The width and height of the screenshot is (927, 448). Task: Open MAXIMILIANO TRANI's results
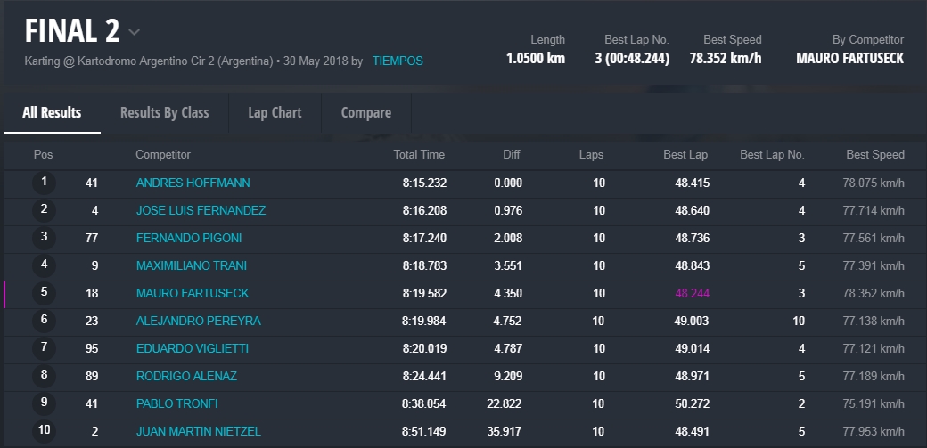(x=192, y=266)
